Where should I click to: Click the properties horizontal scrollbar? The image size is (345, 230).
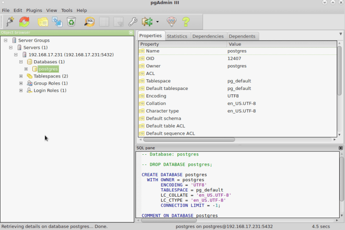click(x=189, y=140)
